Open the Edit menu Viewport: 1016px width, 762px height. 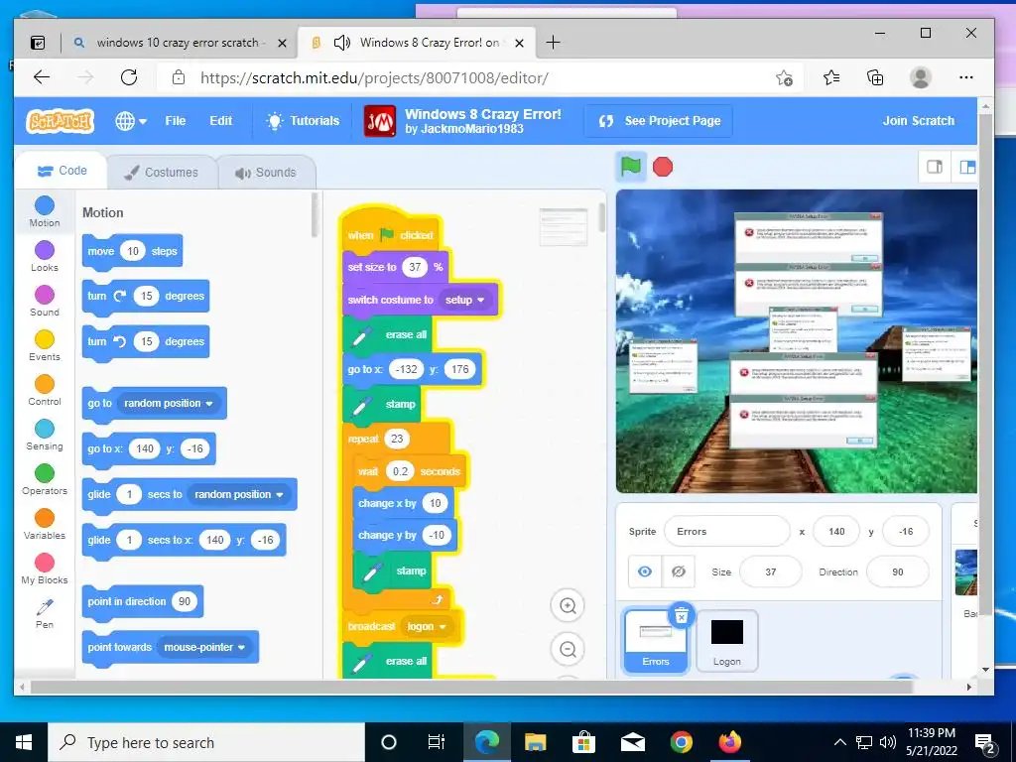point(220,121)
